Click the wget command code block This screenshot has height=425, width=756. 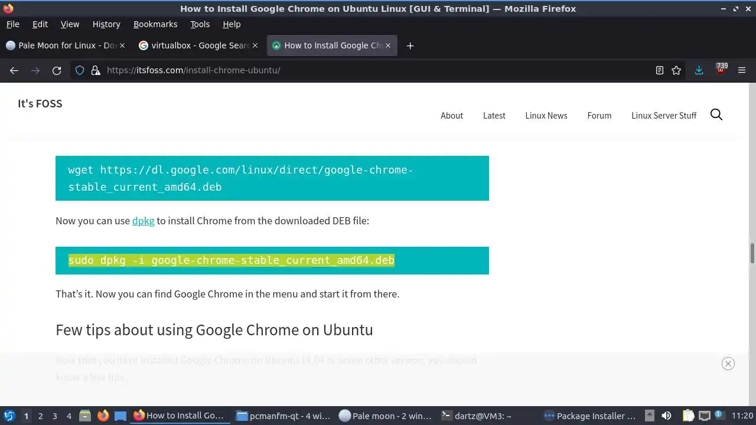(x=272, y=178)
